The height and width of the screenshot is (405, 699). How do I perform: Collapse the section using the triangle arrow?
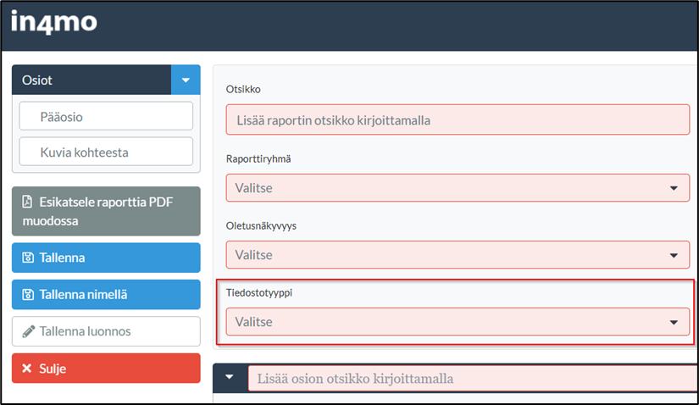coord(229,378)
